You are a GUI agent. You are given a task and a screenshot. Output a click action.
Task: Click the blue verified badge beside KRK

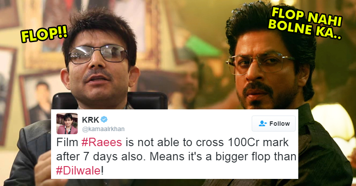(x=104, y=119)
